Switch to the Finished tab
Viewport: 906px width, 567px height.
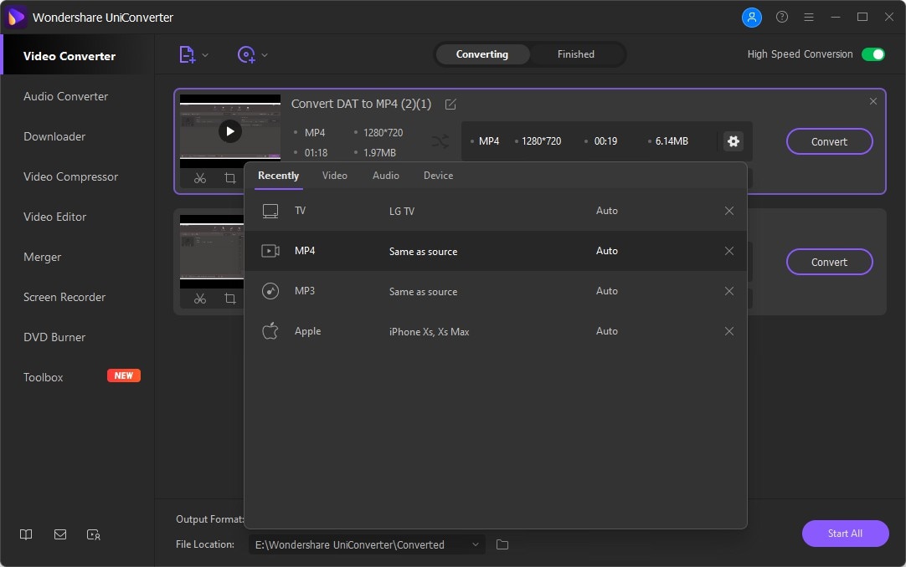click(575, 54)
